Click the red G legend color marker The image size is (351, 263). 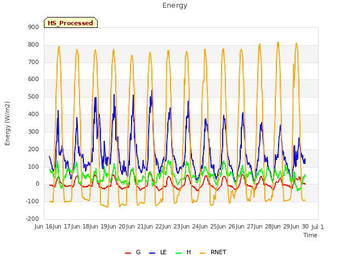[x=128, y=253]
